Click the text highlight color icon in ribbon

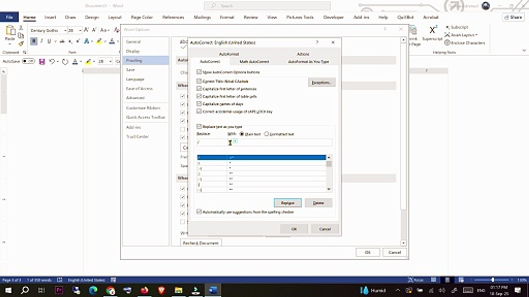[x=99, y=41]
